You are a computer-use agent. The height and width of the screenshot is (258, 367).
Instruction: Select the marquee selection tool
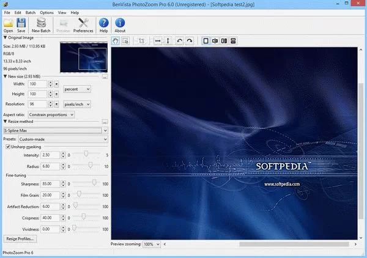pos(125,41)
